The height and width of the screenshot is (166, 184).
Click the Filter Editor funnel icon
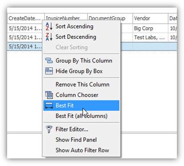pos(49,129)
